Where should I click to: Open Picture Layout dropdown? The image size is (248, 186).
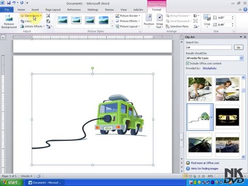pos(128,26)
